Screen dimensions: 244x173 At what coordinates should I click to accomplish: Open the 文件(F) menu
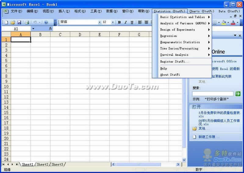[16, 11]
